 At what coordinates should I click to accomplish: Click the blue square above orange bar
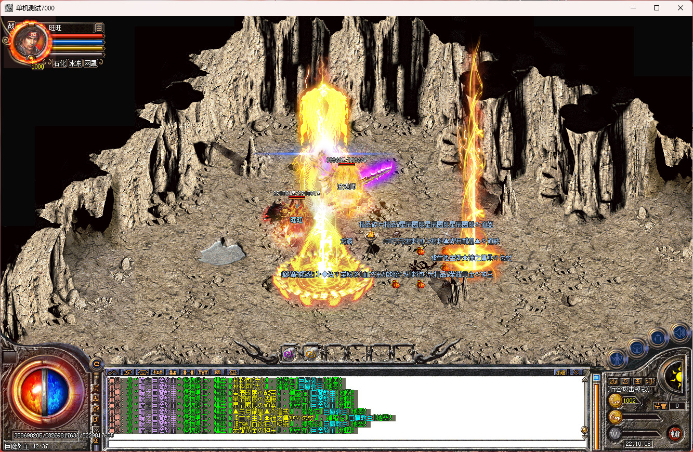coord(596,378)
